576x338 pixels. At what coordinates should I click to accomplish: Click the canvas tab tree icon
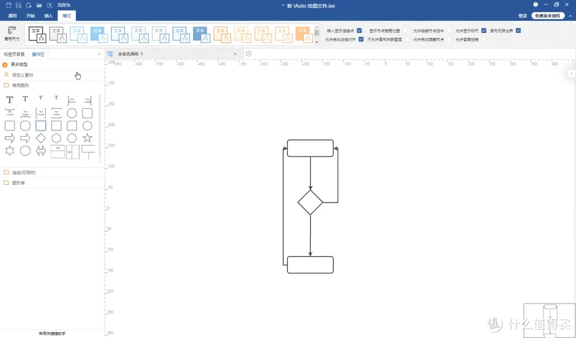coord(110,54)
